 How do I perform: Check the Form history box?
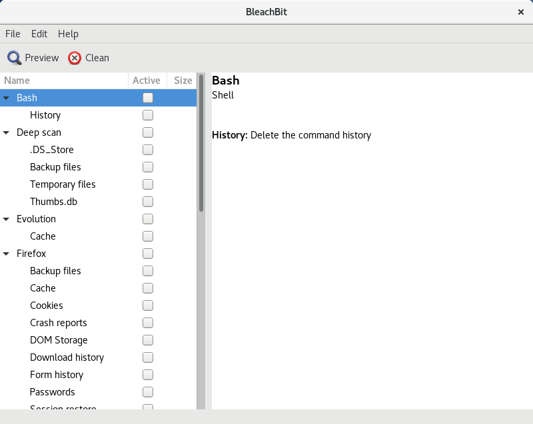(x=148, y=375)
